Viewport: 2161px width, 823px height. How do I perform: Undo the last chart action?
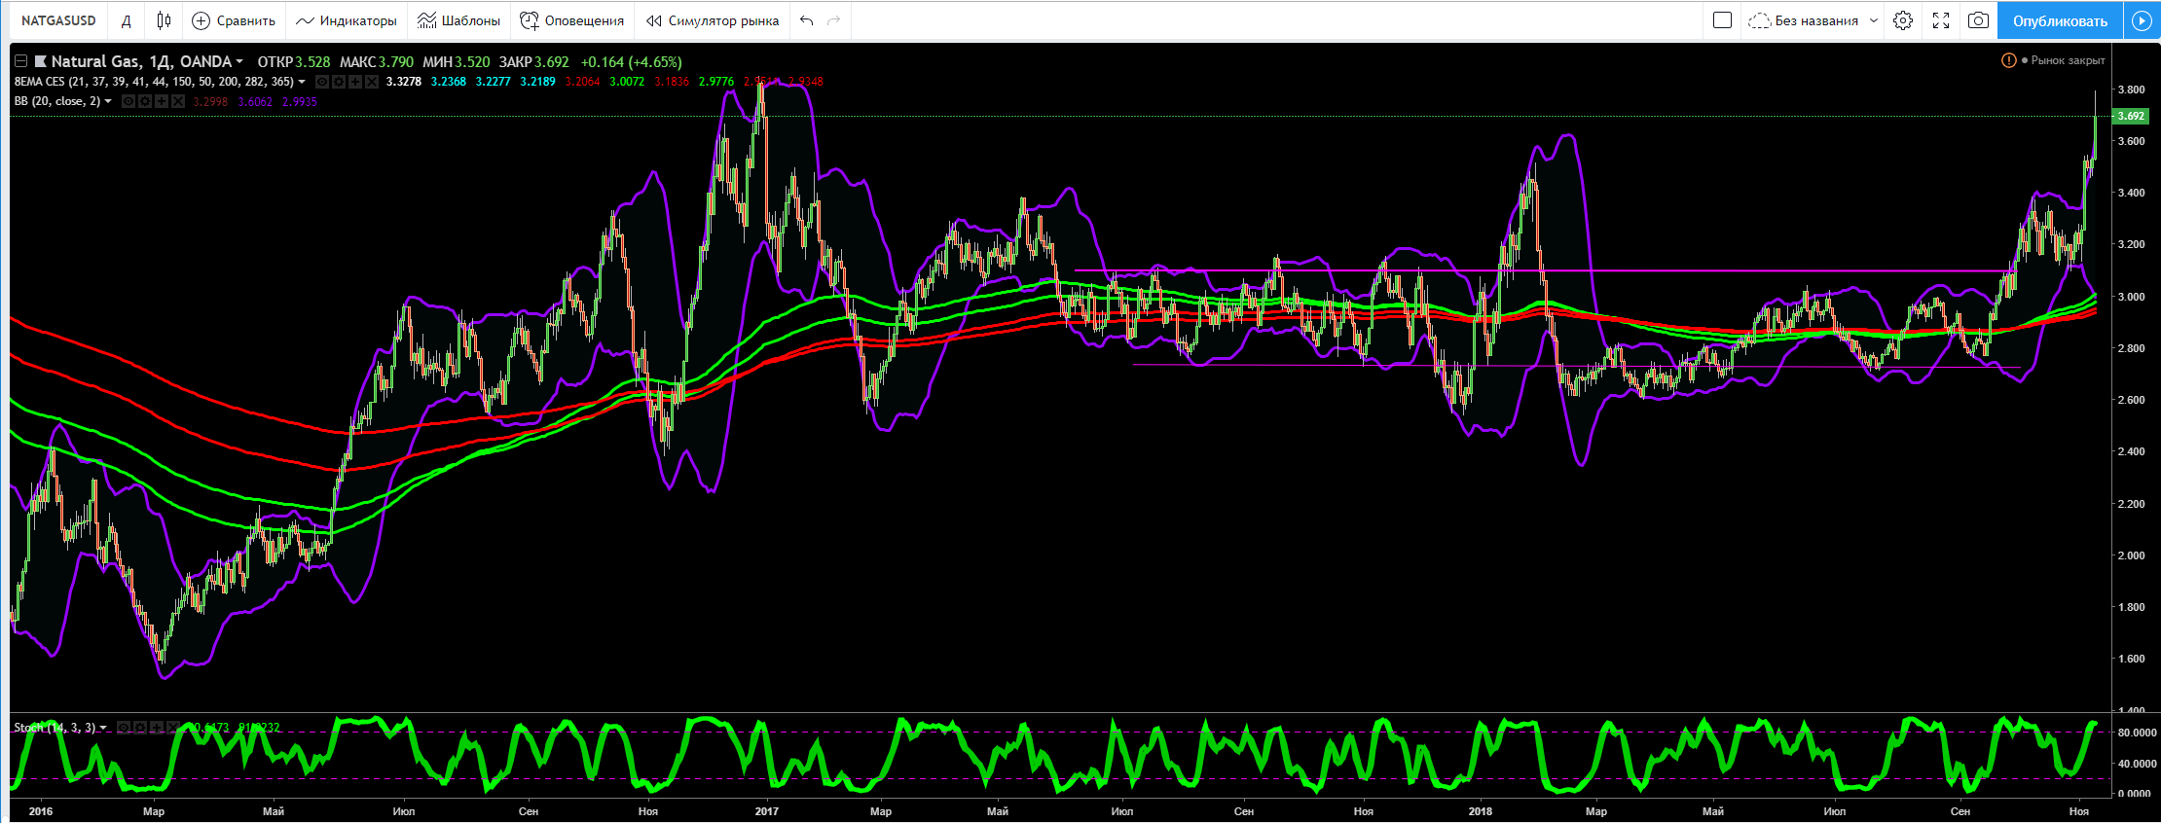(806, 20)
